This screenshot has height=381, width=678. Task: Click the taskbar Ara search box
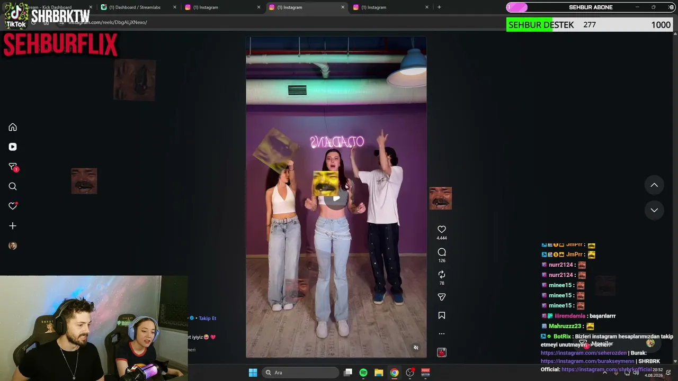point(300,373)
